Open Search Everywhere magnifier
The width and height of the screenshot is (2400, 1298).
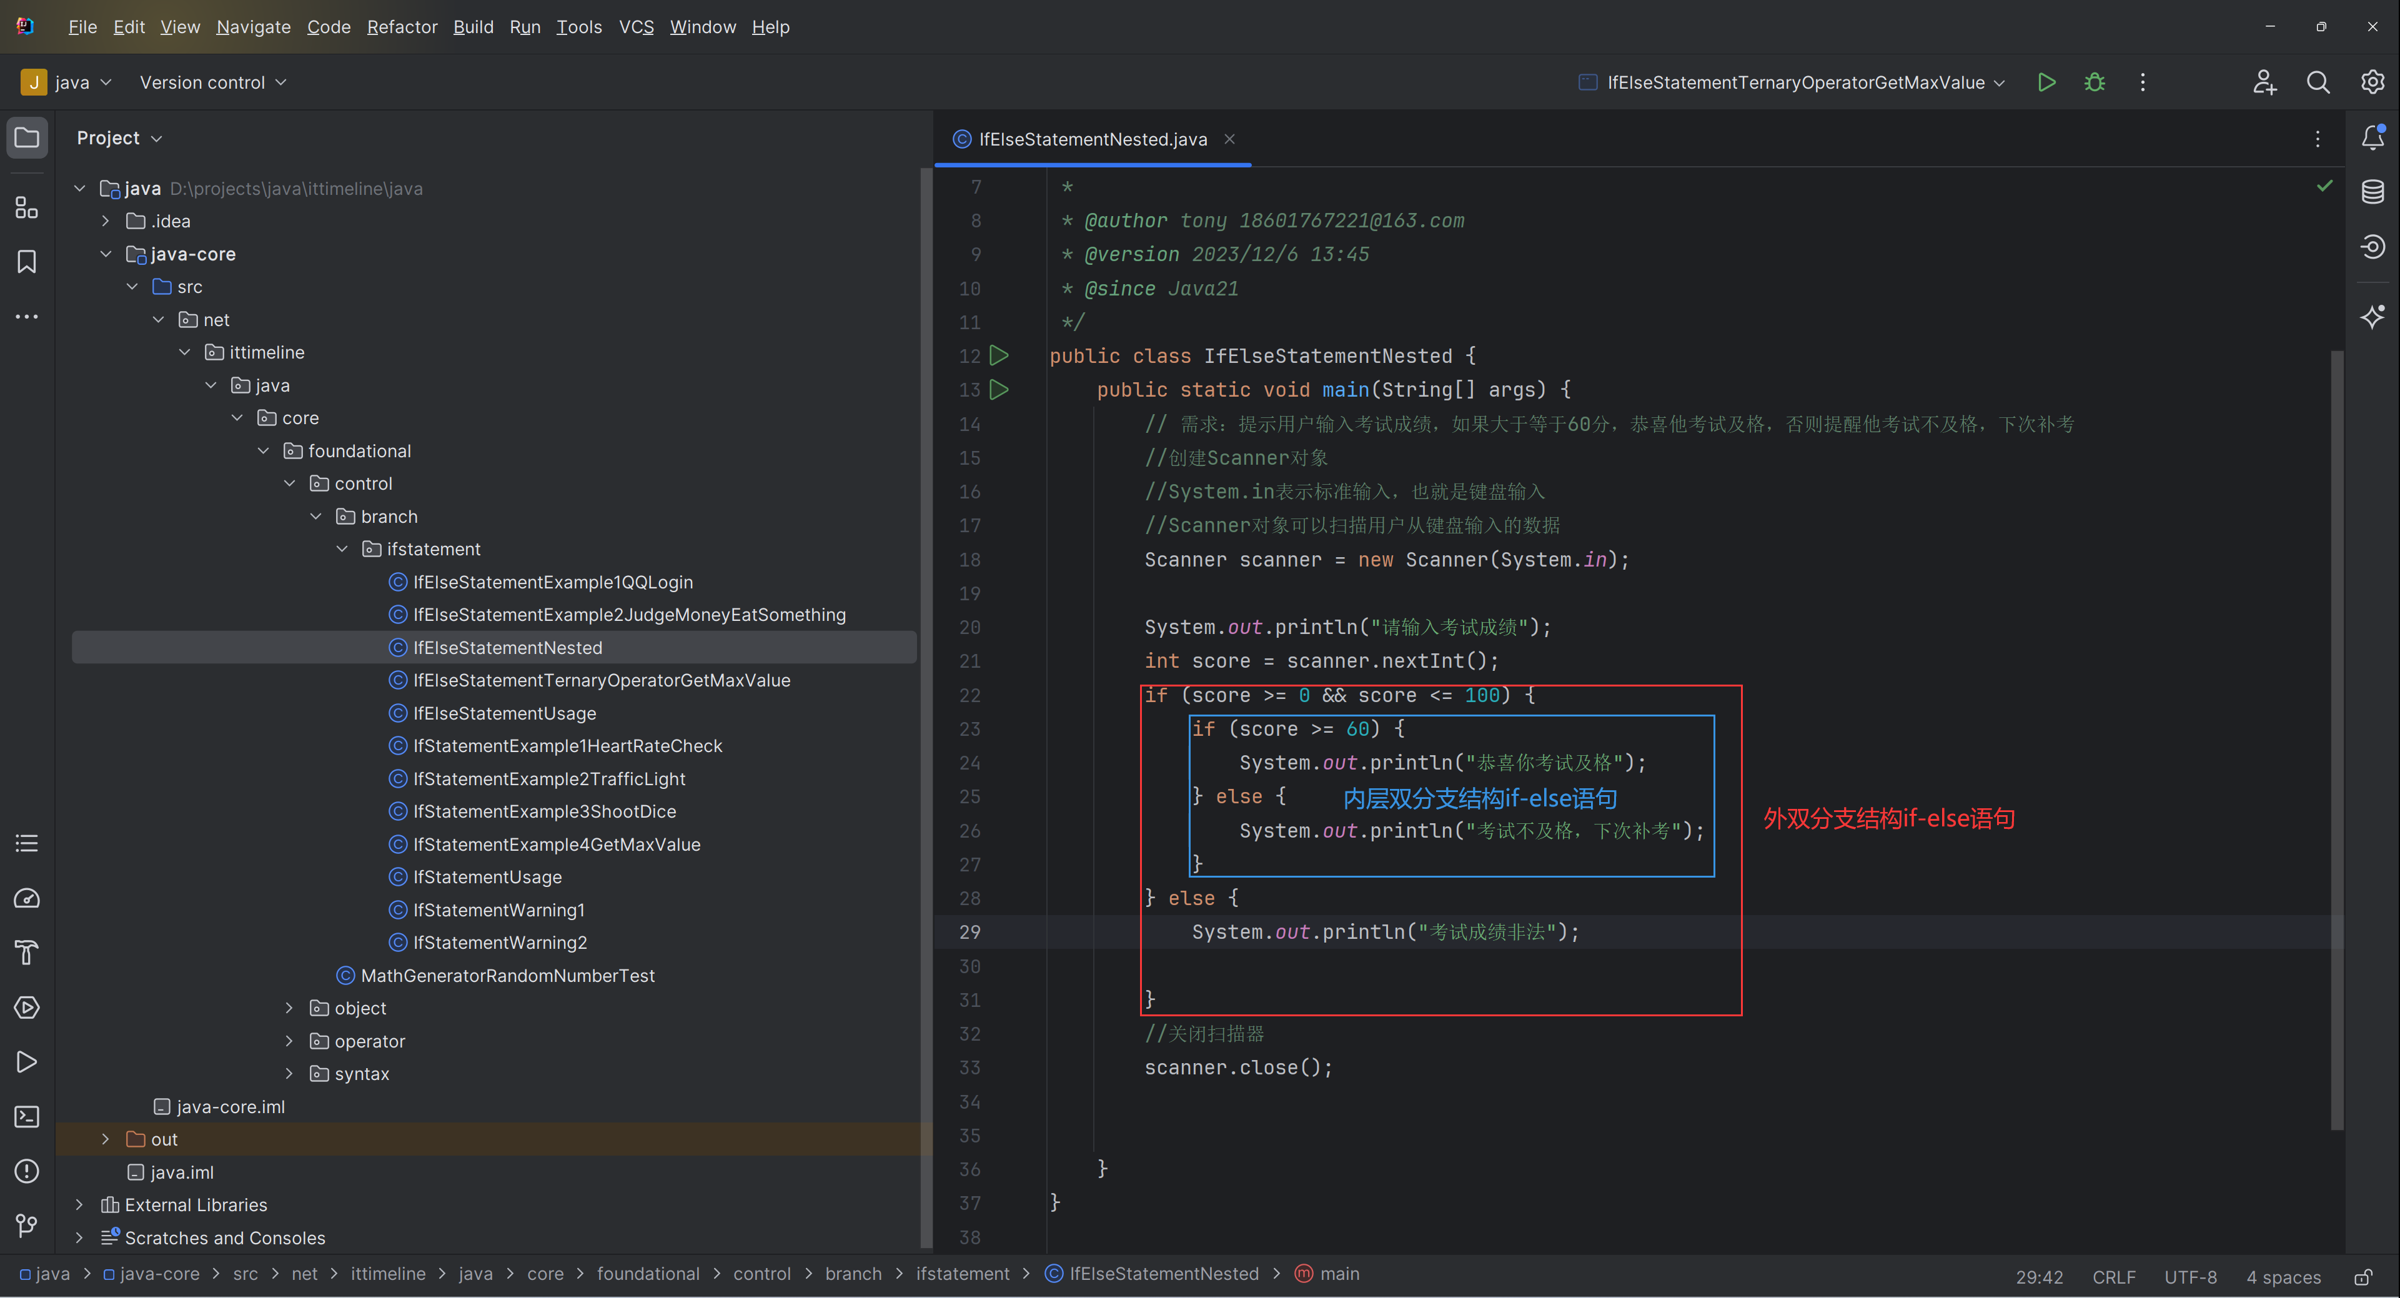click(2318, 82)
